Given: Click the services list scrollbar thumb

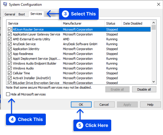Looking at the screenshot, I should click(x=154, y=27).
